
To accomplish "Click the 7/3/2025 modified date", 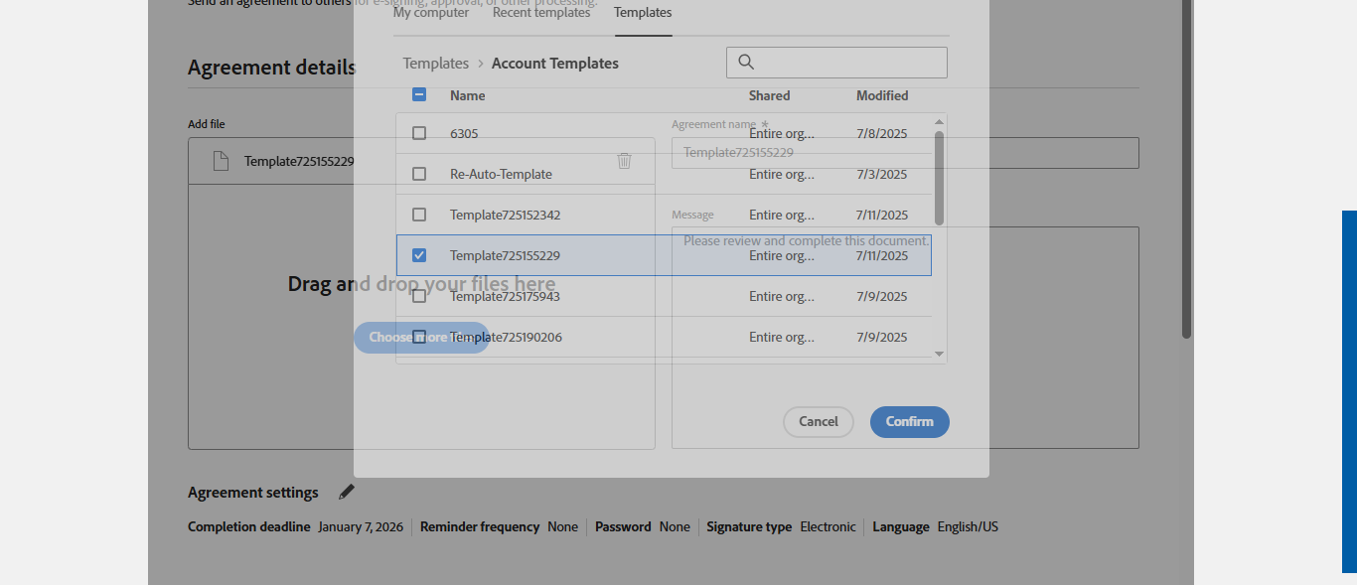I will pos(882,174).
